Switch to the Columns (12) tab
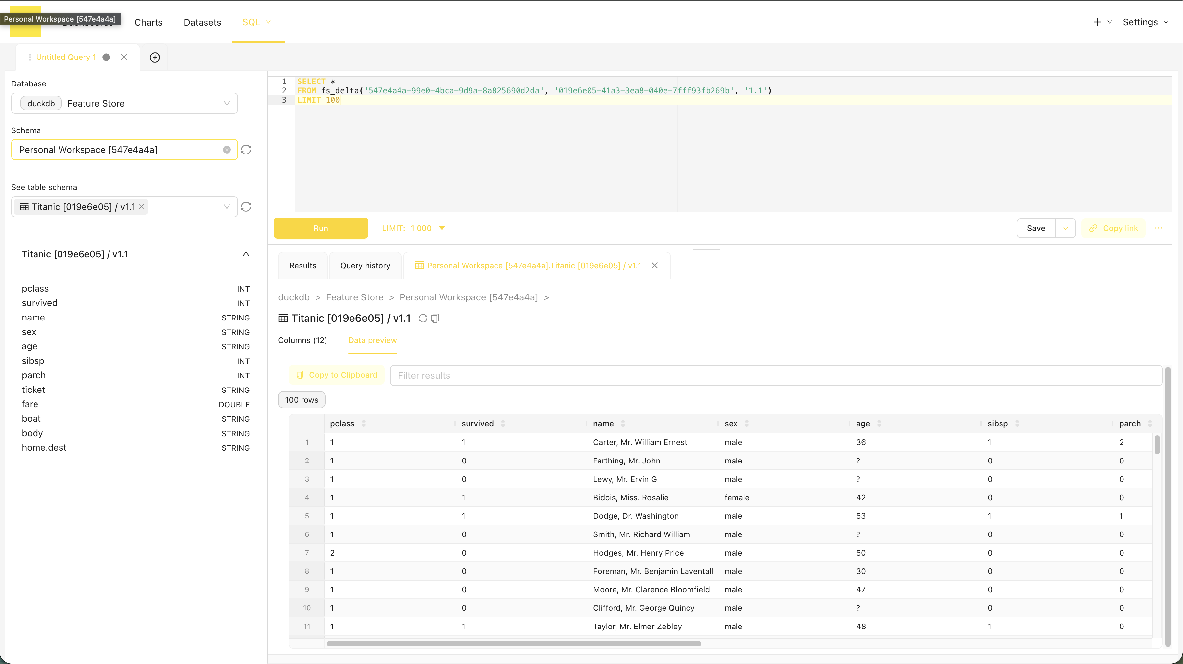 coord(302,340)
